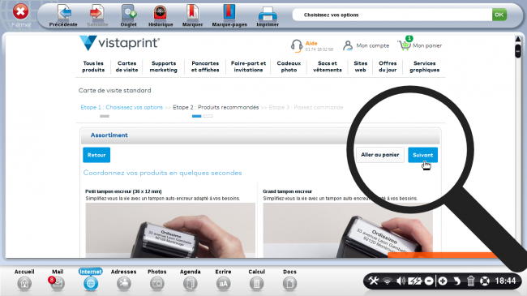The height and width of the screenshot is (296, 527).
Task: Click the Suivant button
Action: [x=422, y=155]
